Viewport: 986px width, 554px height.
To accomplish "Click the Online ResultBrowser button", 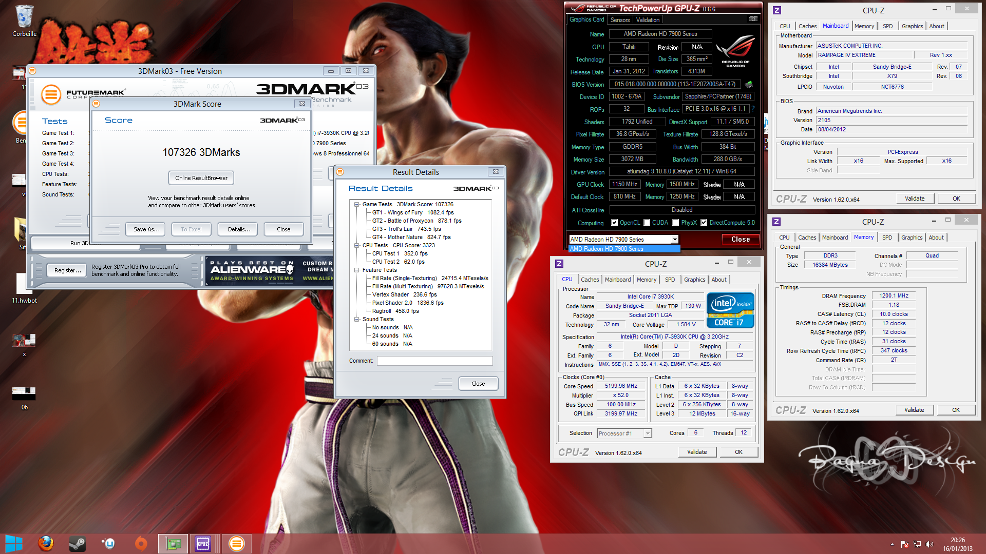I will [x=201, y=178].
